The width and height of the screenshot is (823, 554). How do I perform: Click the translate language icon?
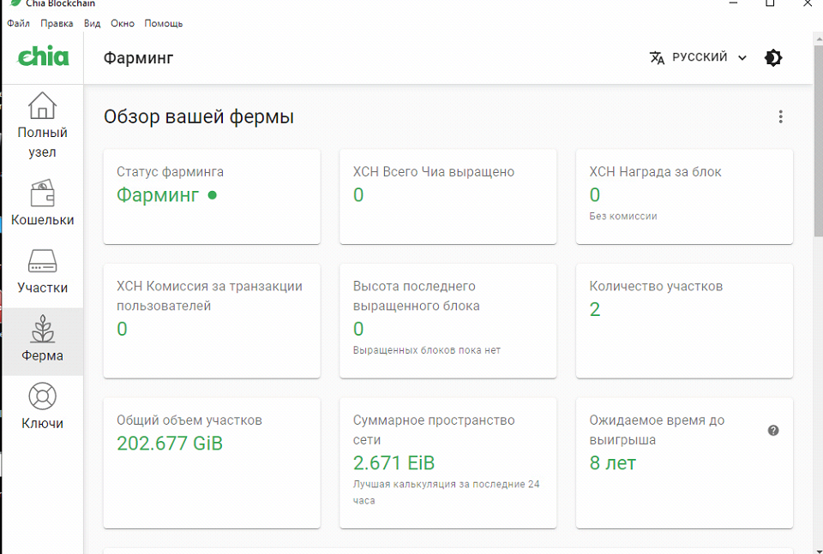point(658,57)
